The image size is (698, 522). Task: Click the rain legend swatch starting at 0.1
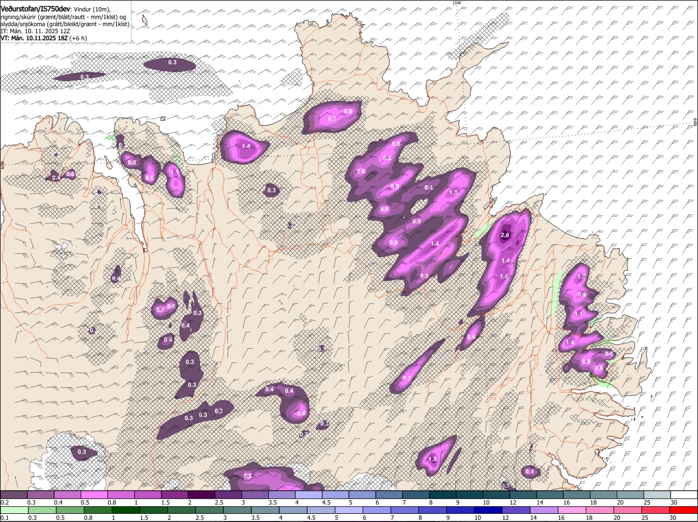[x=14, y=510]
